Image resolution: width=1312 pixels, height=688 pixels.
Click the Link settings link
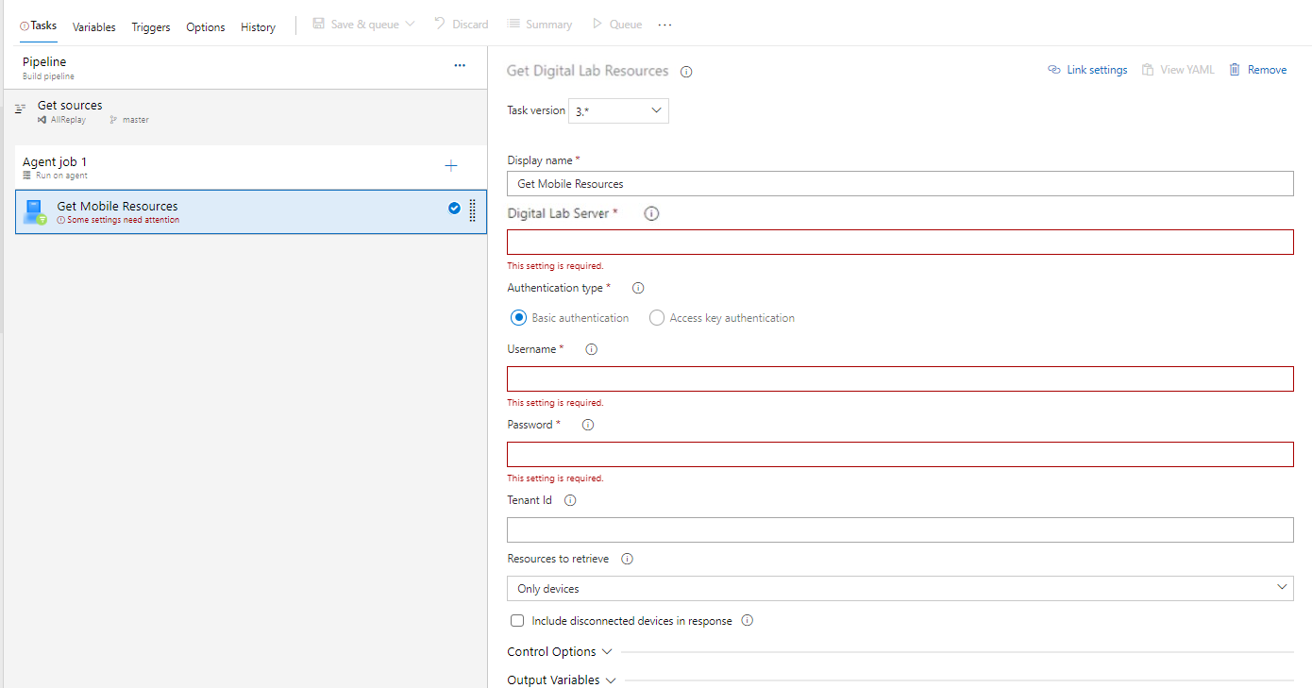1087,70
